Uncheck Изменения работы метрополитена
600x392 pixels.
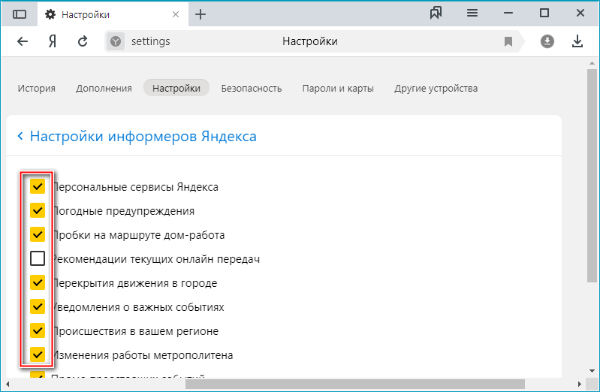pyautogui.click(x=38, y=354)
